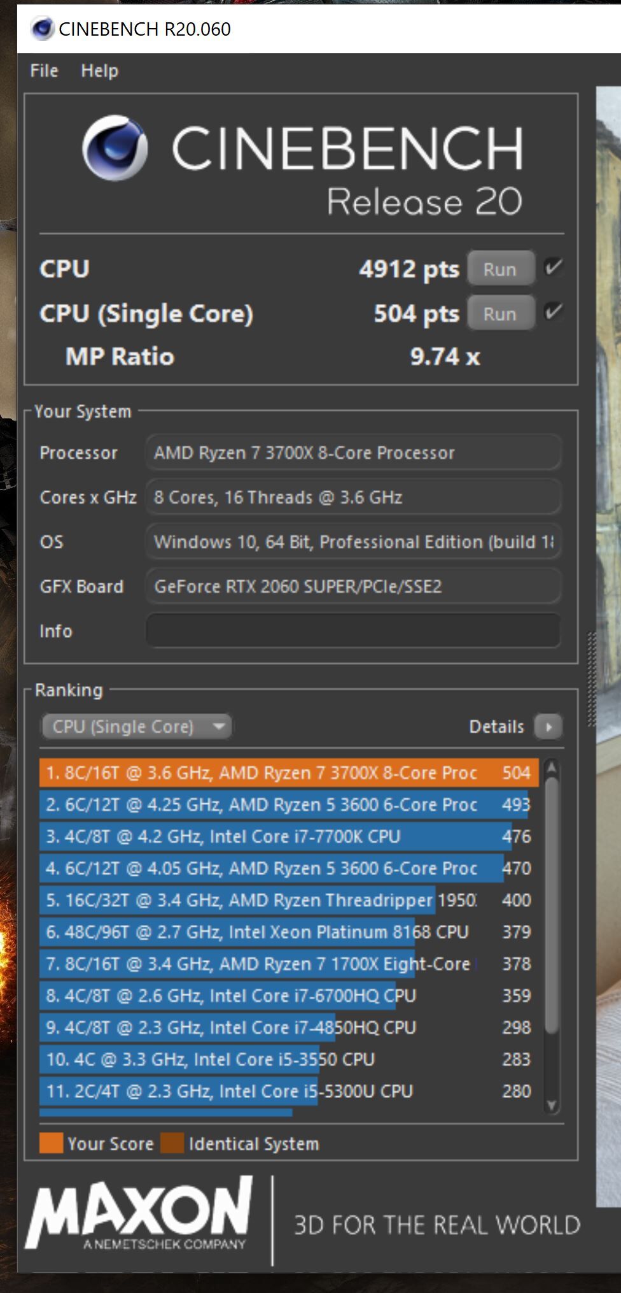
Task: Click the OS field showing Windows 10
Action: tap(353, 541)
